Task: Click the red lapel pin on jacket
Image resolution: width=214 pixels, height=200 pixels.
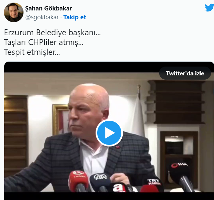Action: [x=117, y=147]
